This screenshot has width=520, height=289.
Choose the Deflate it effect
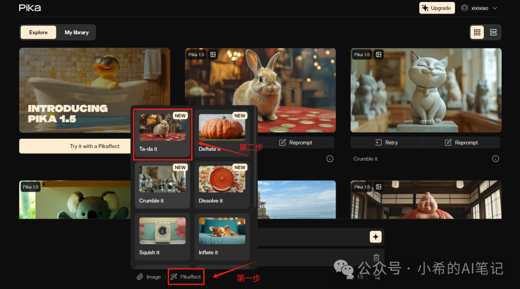pyautogui.click(x=222, y=134)
